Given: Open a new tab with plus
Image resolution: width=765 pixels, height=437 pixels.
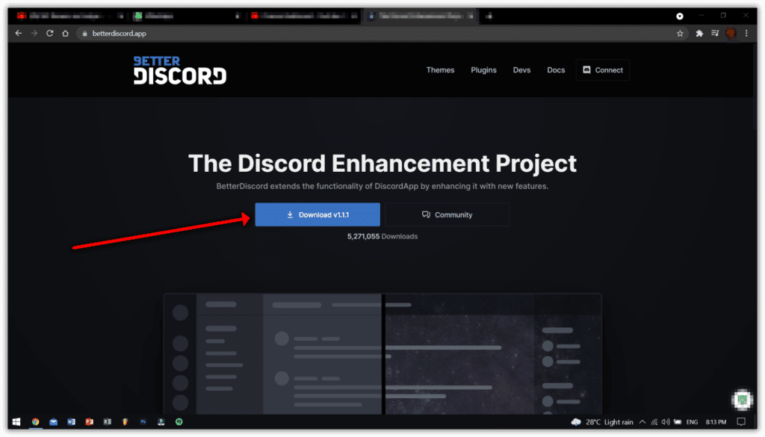Looking at the screenshot, I should pos(489,16).
